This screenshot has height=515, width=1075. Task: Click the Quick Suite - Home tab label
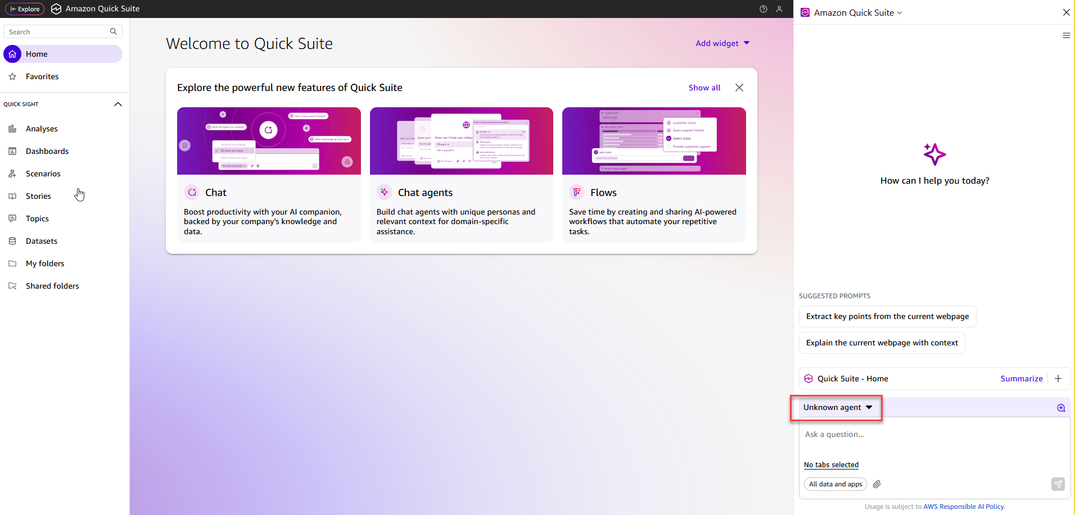853,379
